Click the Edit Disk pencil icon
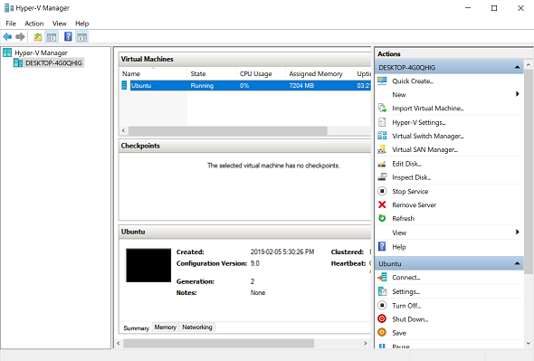This screenshot has width=534, height=361. pyautogui.click(x=382, y=164)
